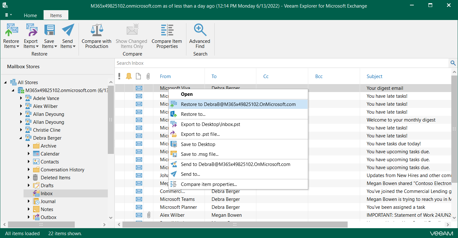Choose Restore to DebraB@M365x49825102.OnMicrosoft.com

click(238, 104)
